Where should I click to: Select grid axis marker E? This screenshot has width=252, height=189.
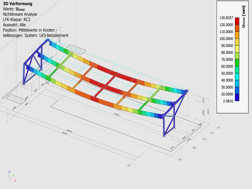click(x=218, y=128)
